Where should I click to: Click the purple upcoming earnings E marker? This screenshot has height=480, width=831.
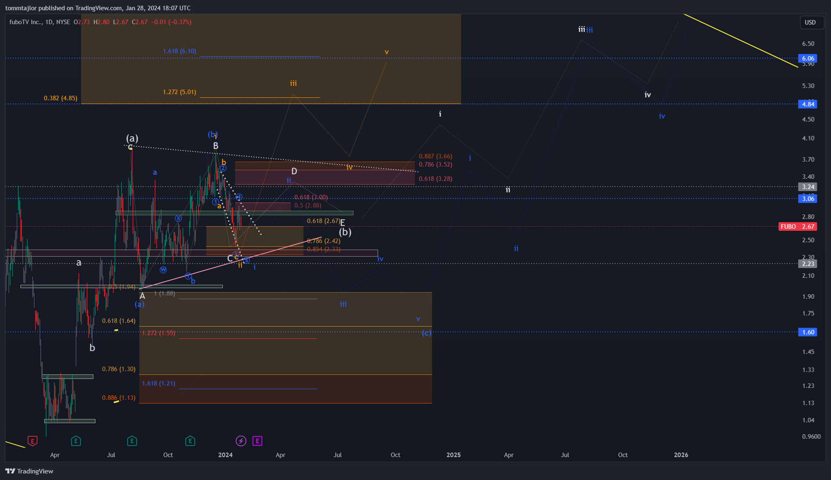(x=257, y=441)
